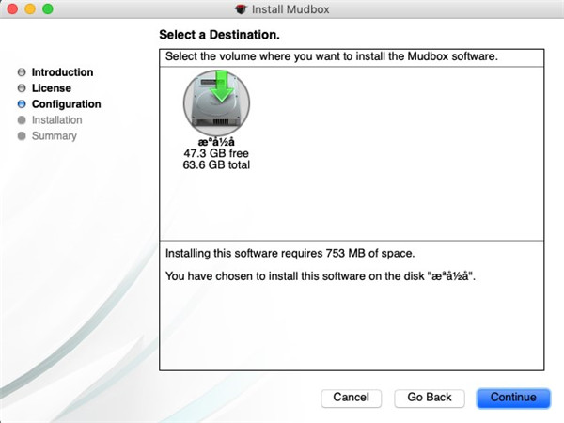Open the Introduction step label
Image resolution: width=564 pixels, height=423 pixels.
(x=62, y=72)
